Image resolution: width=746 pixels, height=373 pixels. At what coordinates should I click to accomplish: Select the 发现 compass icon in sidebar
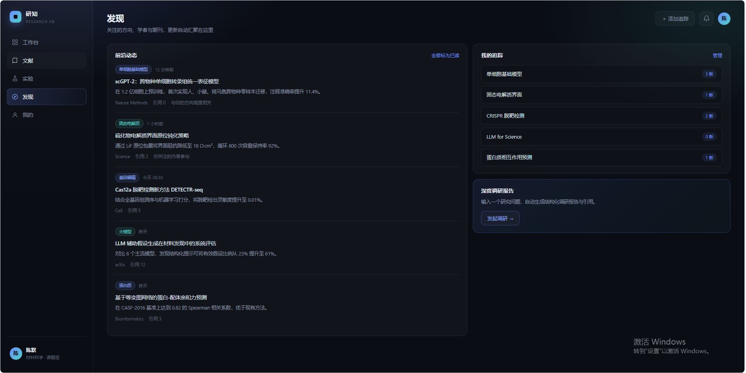tap(15, 97)
